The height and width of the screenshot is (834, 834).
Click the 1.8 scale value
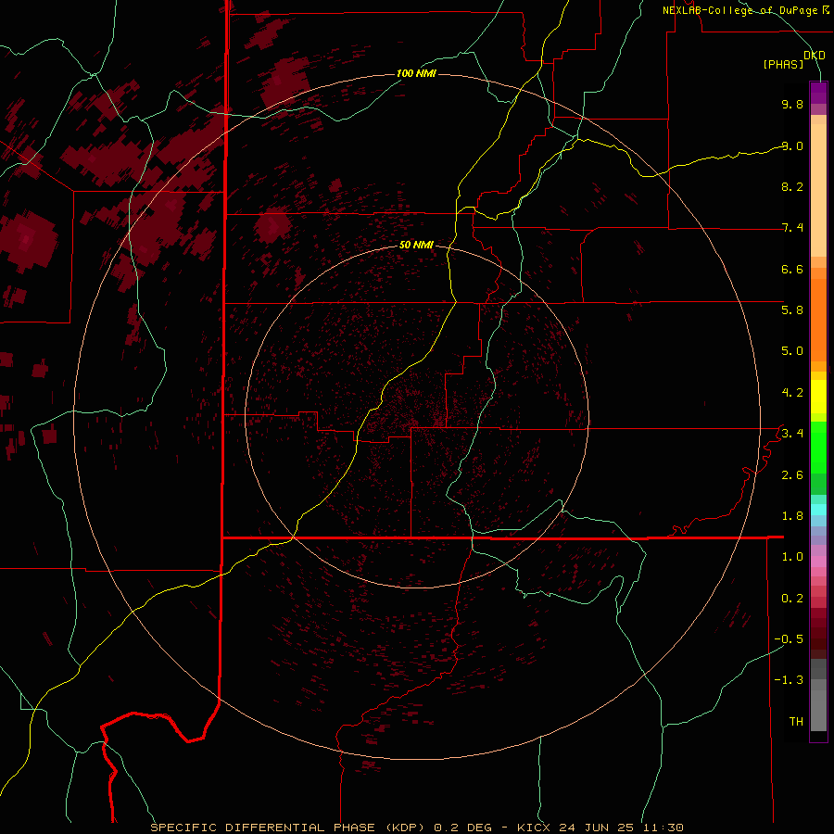pos(792,516)
